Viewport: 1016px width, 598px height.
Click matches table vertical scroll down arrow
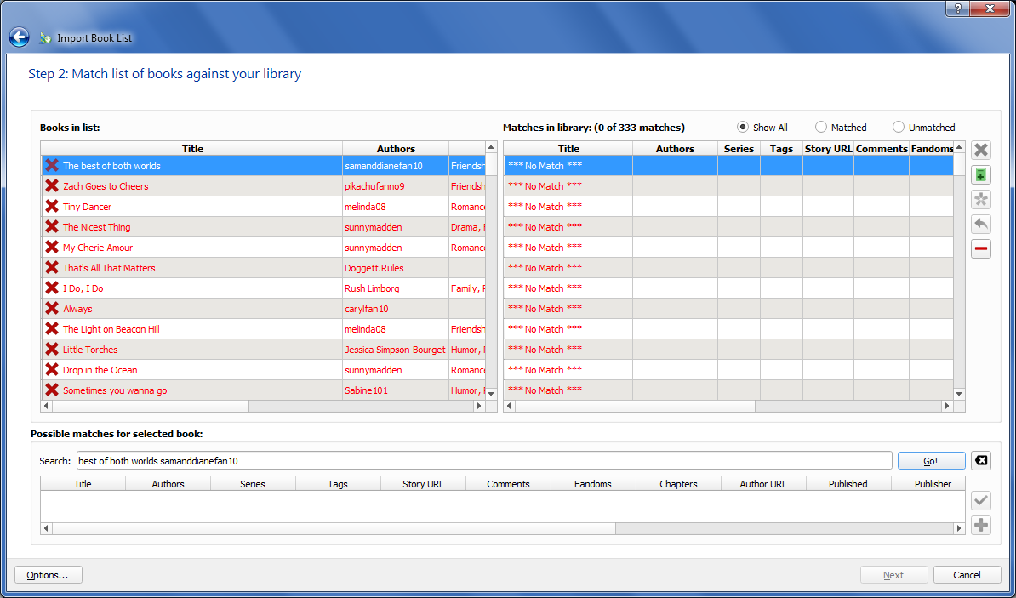coord(959,393)
